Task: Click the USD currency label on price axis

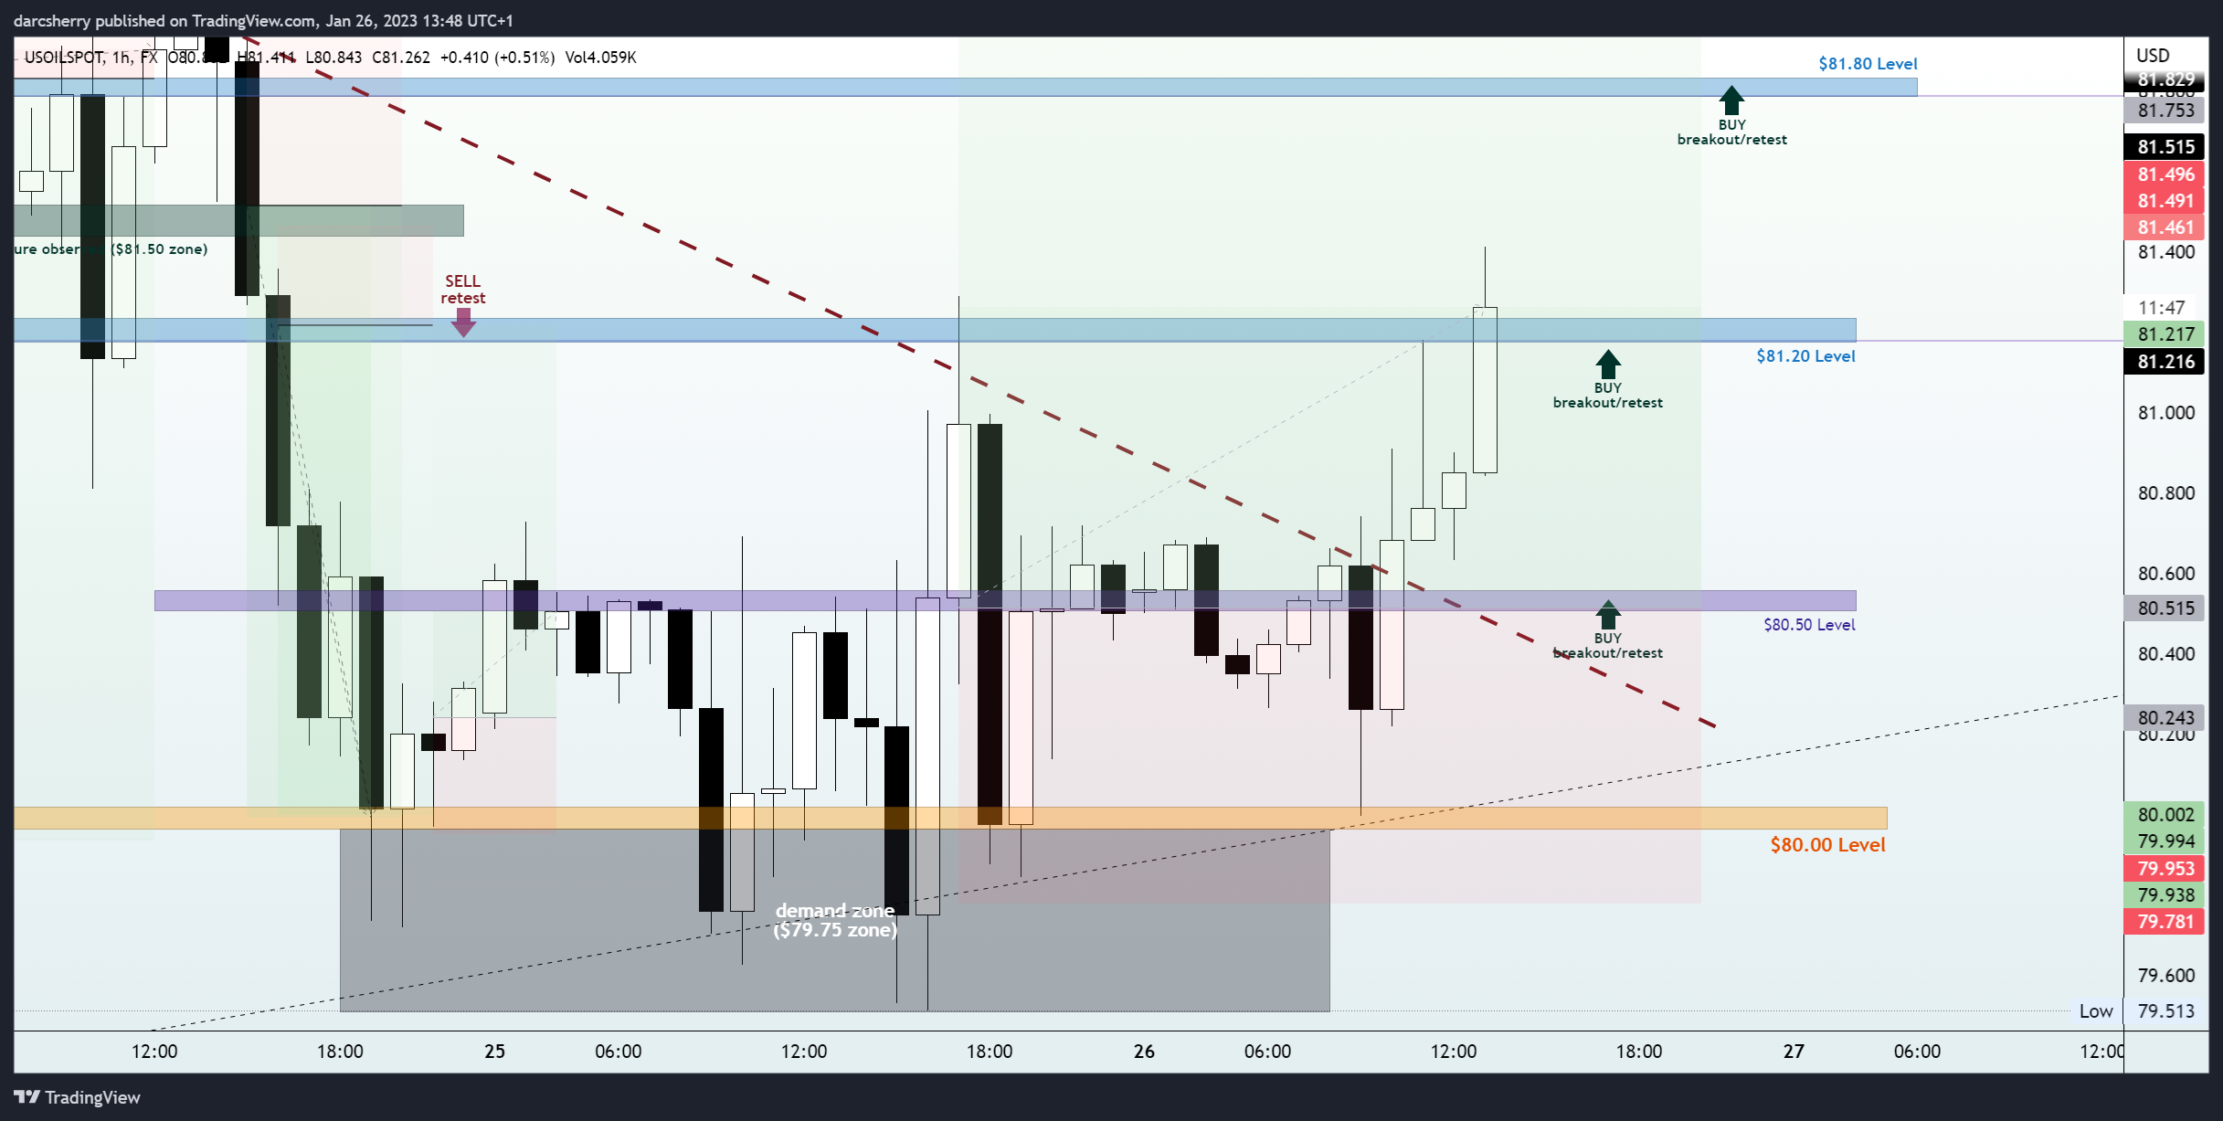Action: [x=2153, y=55]
